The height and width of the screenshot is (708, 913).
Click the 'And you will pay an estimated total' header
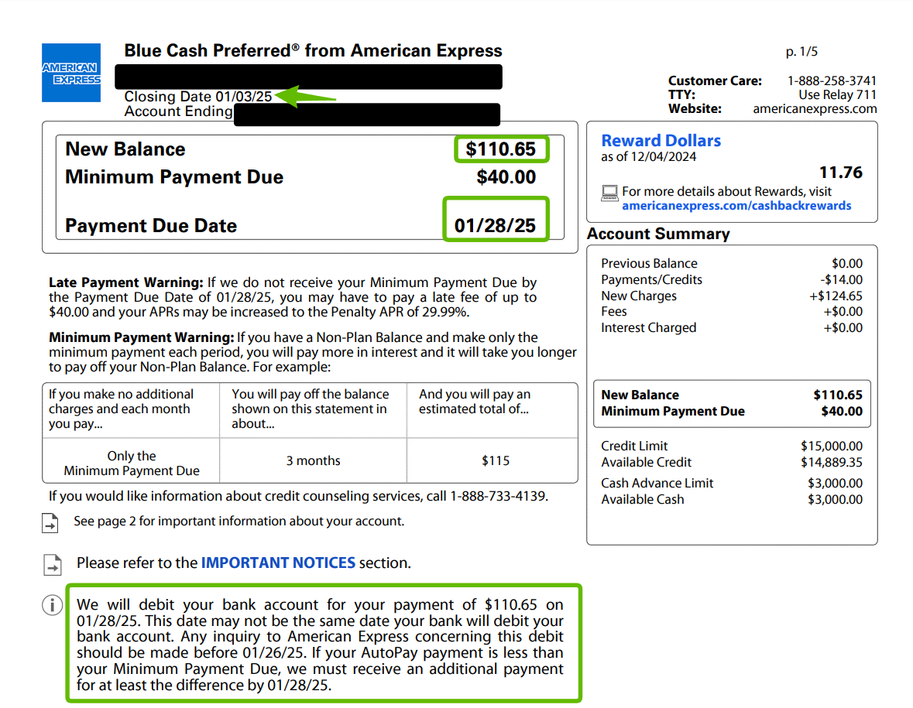pyautogui.click(x=493, y=409)
